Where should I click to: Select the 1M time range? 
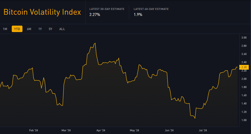[5, 29]
